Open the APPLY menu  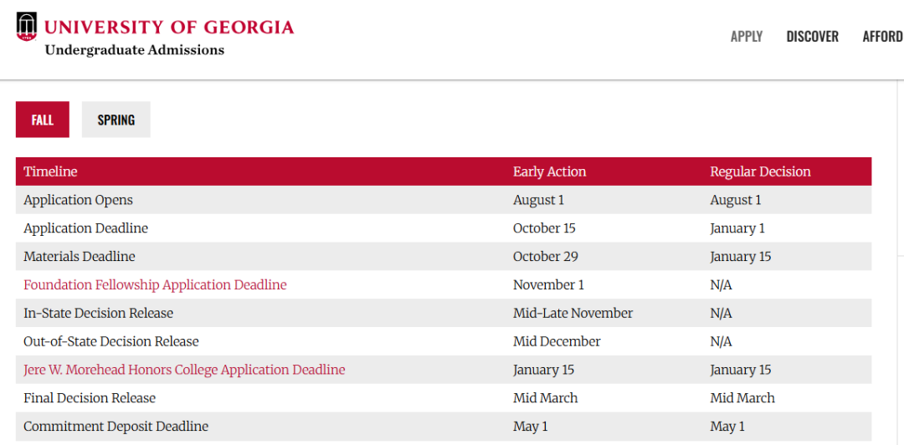click(747, 37)
